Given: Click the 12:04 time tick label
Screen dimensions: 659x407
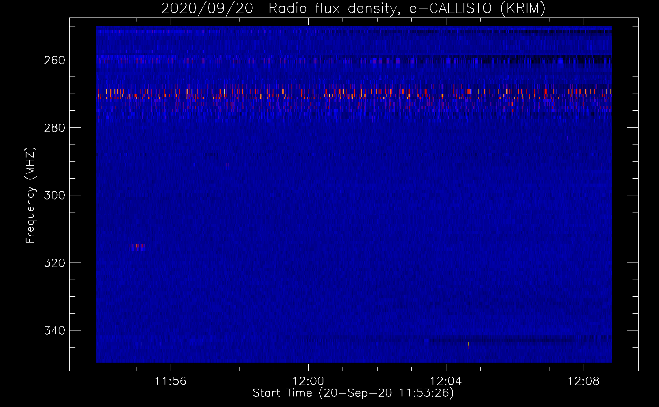Looking at the screenshot, I should (446, 381).
